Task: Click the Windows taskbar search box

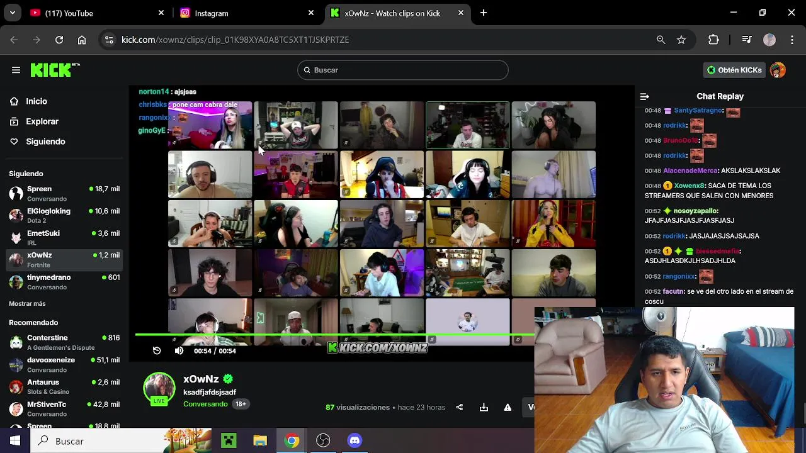Action: tap(122, 441)
